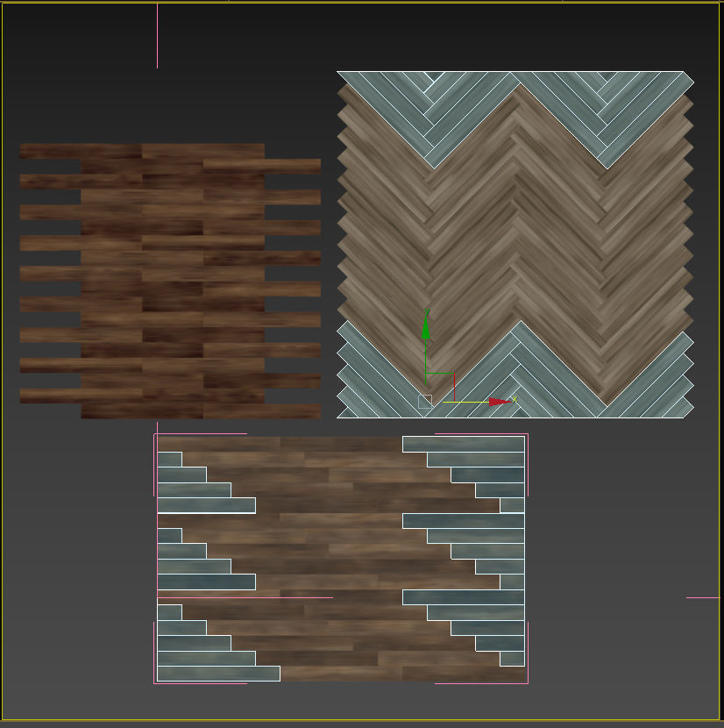Select the plank floor with pink selection brackets
This screenshot has width=724, height=728.
pos(341,559)
